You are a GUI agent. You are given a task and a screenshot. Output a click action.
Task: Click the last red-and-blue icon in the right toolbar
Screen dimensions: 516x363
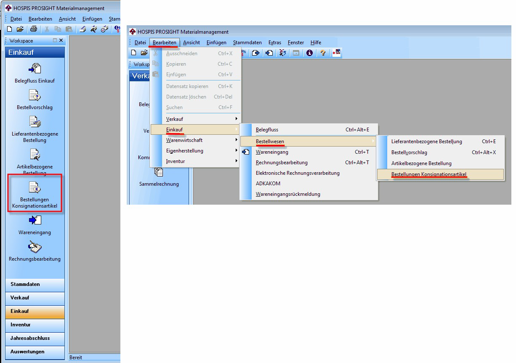[x=337, y=53]
